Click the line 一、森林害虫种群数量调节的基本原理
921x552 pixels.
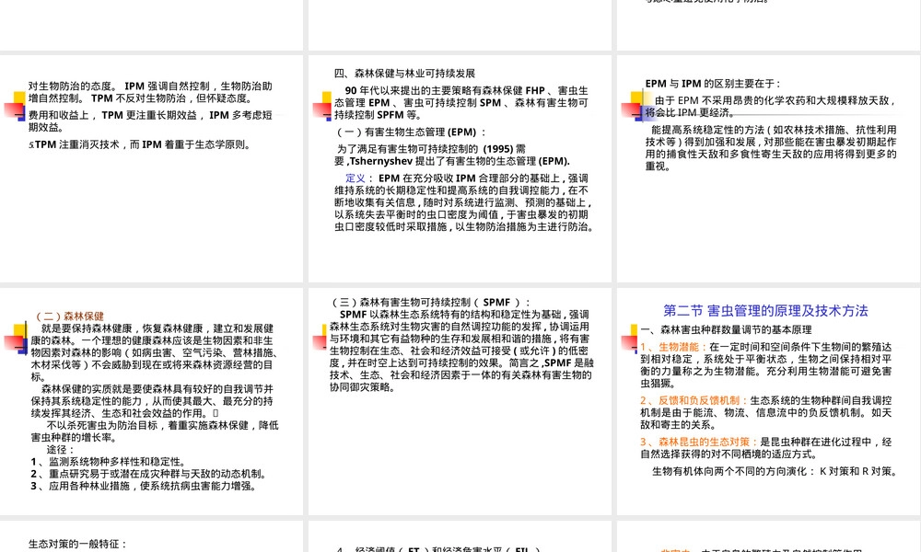click(x=726, y=330)
